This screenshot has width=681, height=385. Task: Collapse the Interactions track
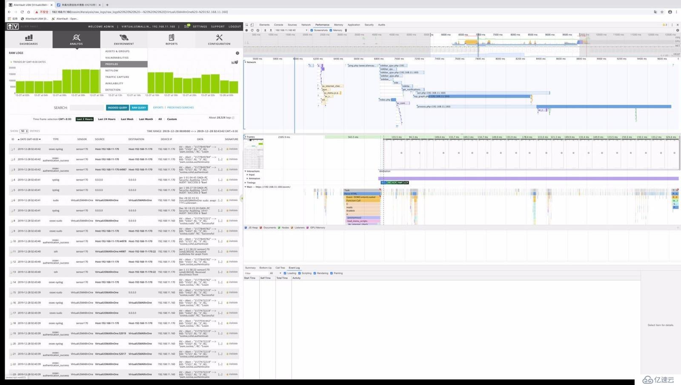pos(245,171)
